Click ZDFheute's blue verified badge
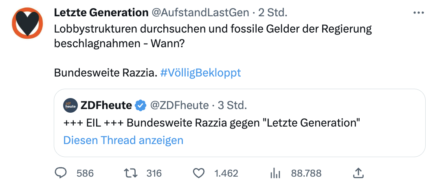 coord(141,106)
